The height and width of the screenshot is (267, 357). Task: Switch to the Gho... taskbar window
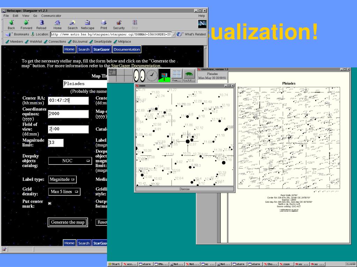(x=271, y=264)
